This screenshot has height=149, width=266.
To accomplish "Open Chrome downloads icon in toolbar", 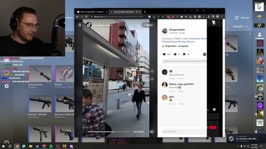I will 190,17.
